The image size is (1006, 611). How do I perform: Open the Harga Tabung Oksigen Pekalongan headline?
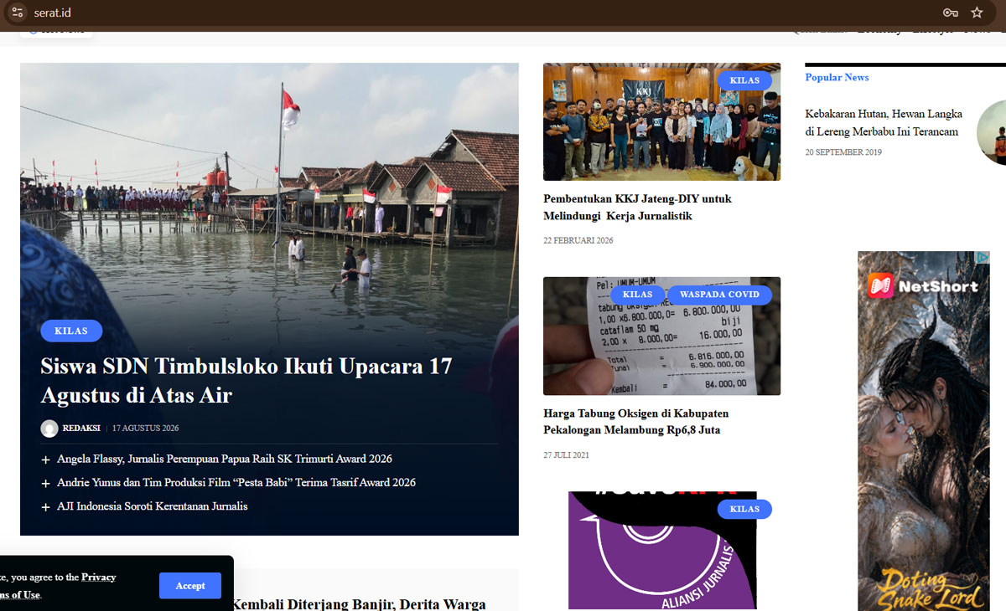tap(635, 422)
